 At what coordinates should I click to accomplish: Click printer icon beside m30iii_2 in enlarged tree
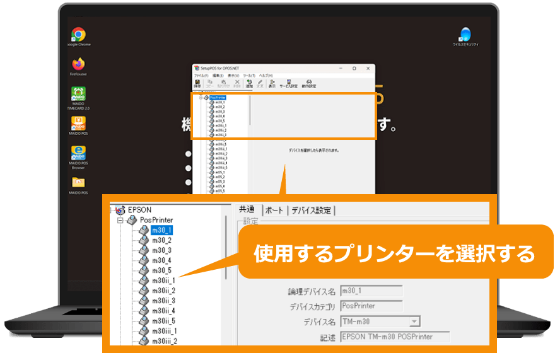[x=144, y=341]
